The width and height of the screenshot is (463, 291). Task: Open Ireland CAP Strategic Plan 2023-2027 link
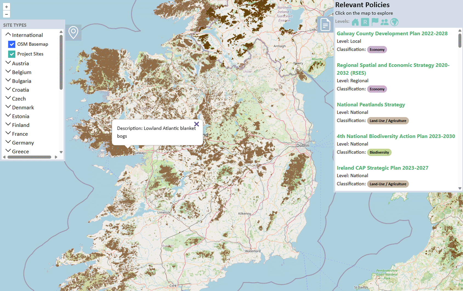point(382,168)
